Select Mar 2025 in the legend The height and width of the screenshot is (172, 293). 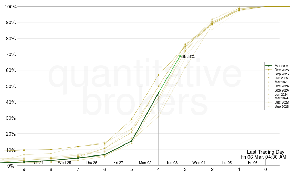point(281,82)
